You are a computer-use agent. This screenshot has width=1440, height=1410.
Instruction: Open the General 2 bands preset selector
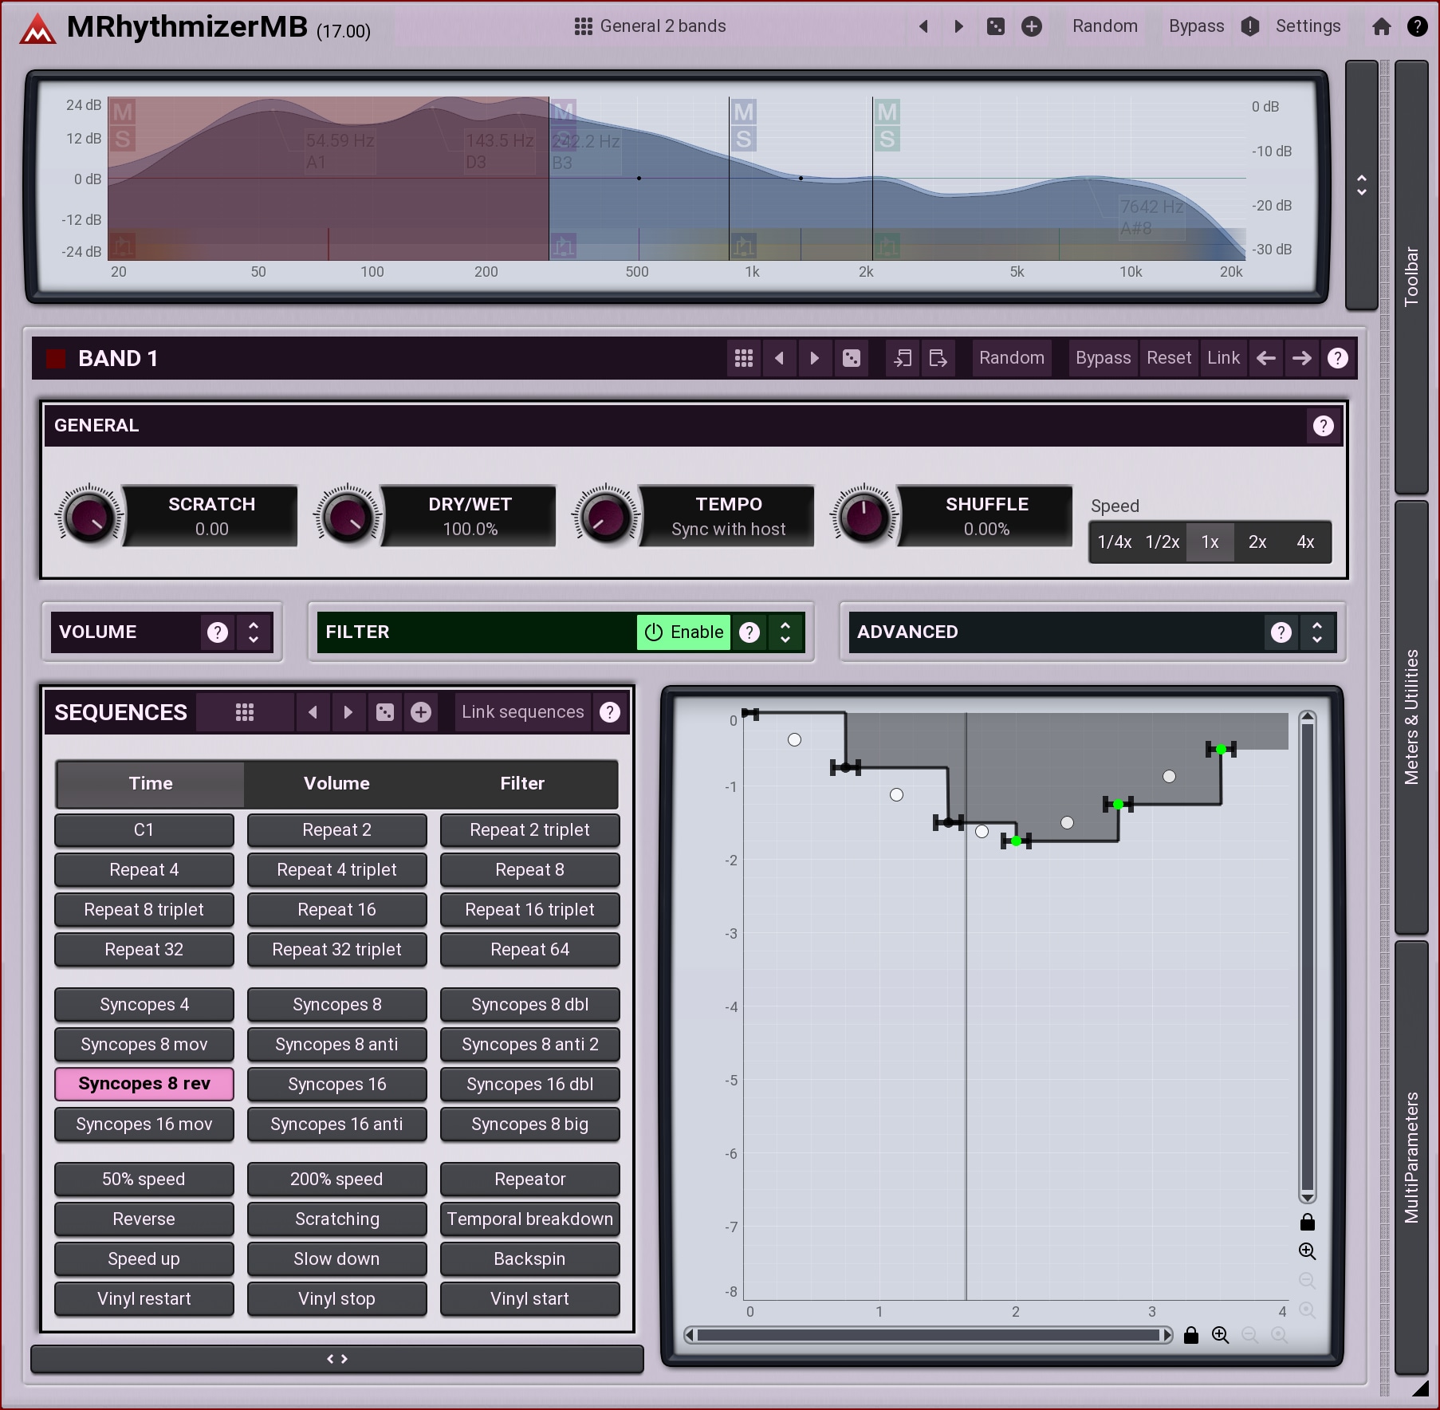tap(650, 26)
